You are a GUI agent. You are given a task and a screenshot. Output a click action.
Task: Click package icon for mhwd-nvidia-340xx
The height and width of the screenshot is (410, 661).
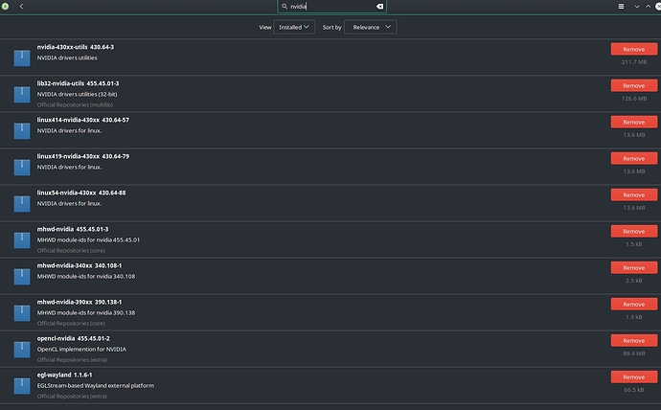point(22,277)
